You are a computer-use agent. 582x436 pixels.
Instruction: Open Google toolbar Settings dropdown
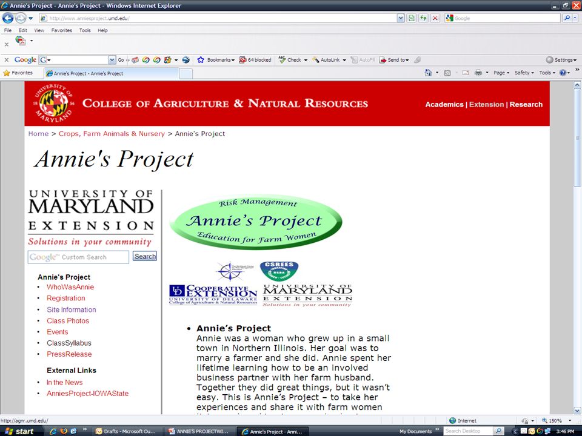tap(561, 60)
